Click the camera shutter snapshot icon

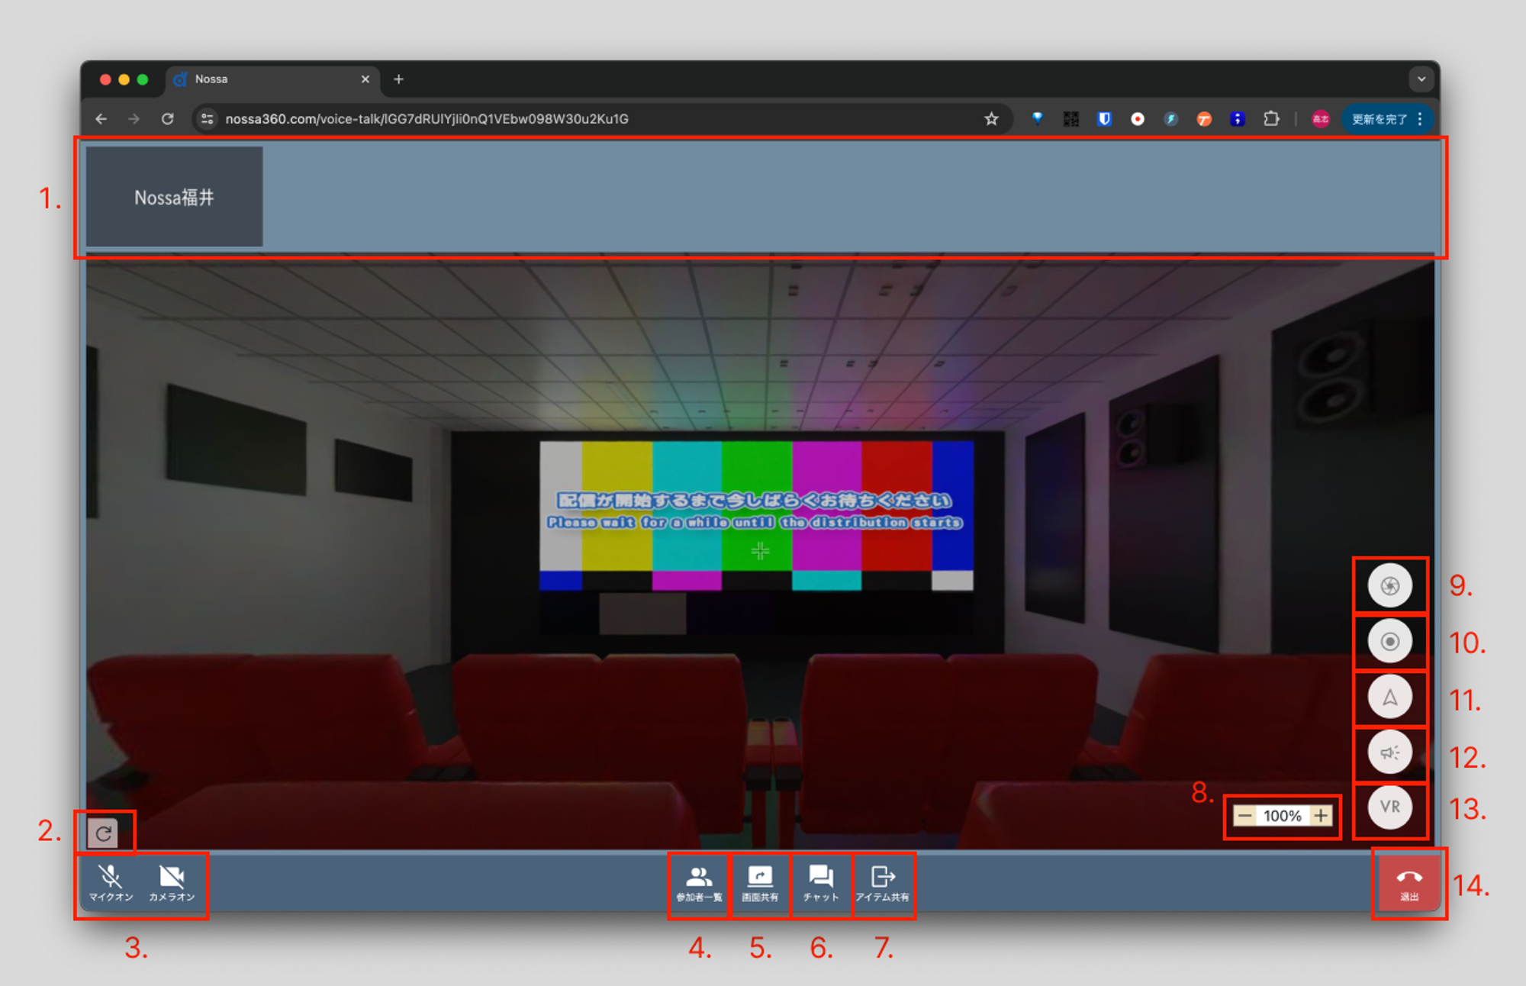pyautogui.click(x=1389, y=585)
